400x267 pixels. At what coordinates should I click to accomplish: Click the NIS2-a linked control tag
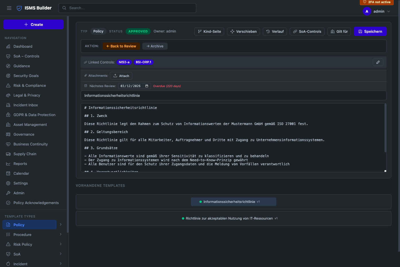tap(124, 62)
